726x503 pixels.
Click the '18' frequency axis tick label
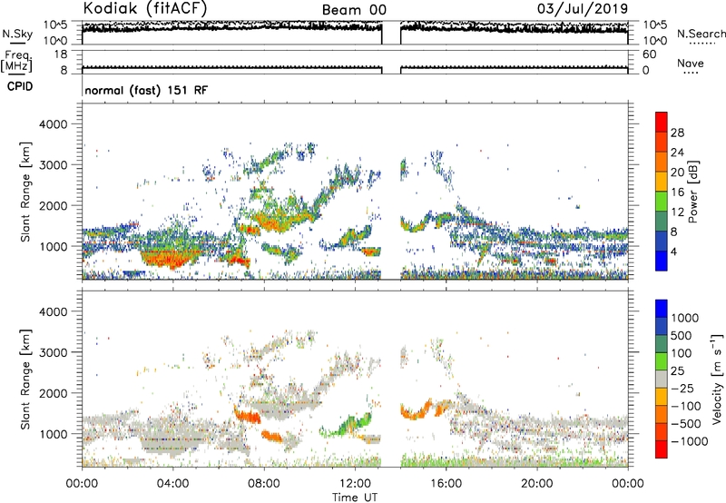pyautogui.click(x=62, y=54)
